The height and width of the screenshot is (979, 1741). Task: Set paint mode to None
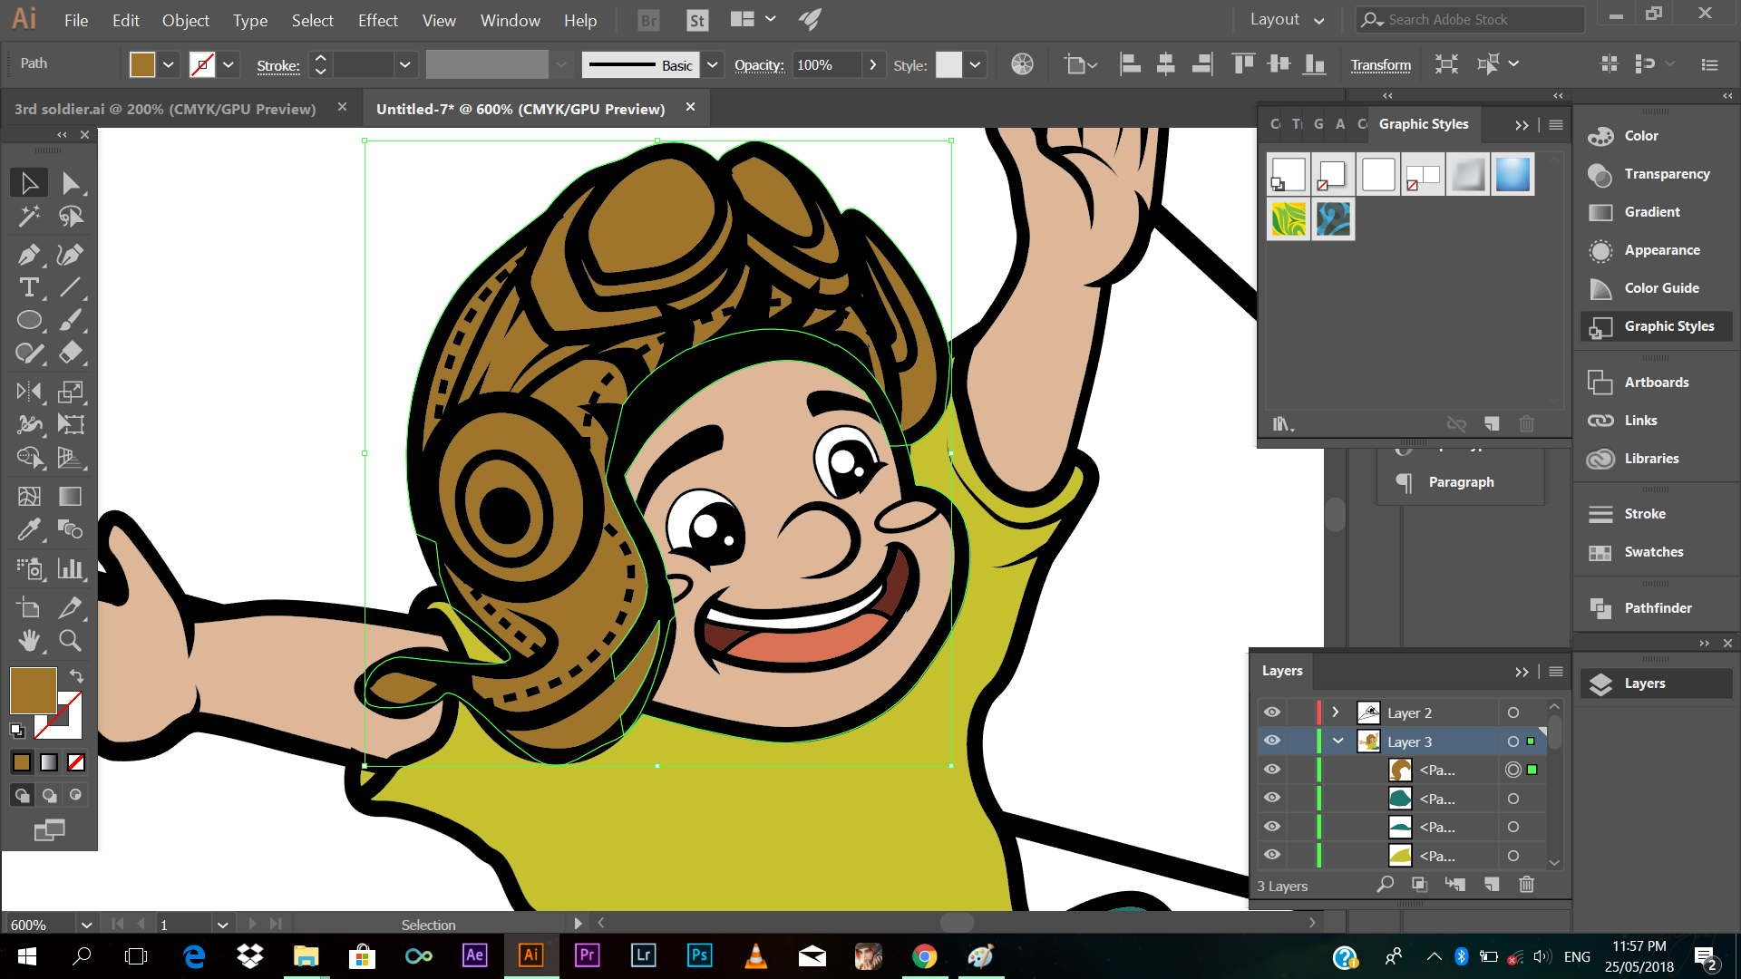tap(76, 762)
